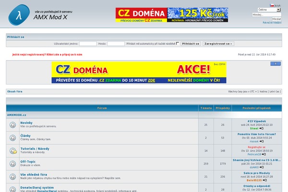
Task: Toggle automatic login checkbox
Action: point(178,43)
